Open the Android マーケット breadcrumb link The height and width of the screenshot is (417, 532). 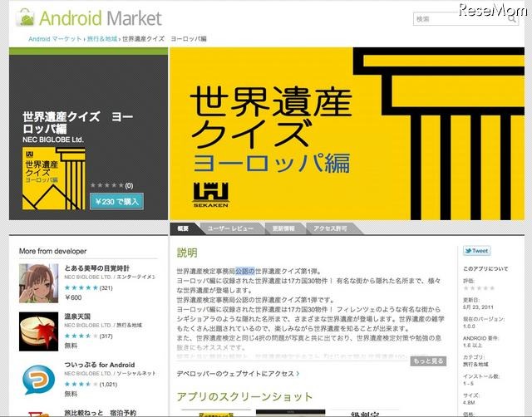tap(55, 39)
